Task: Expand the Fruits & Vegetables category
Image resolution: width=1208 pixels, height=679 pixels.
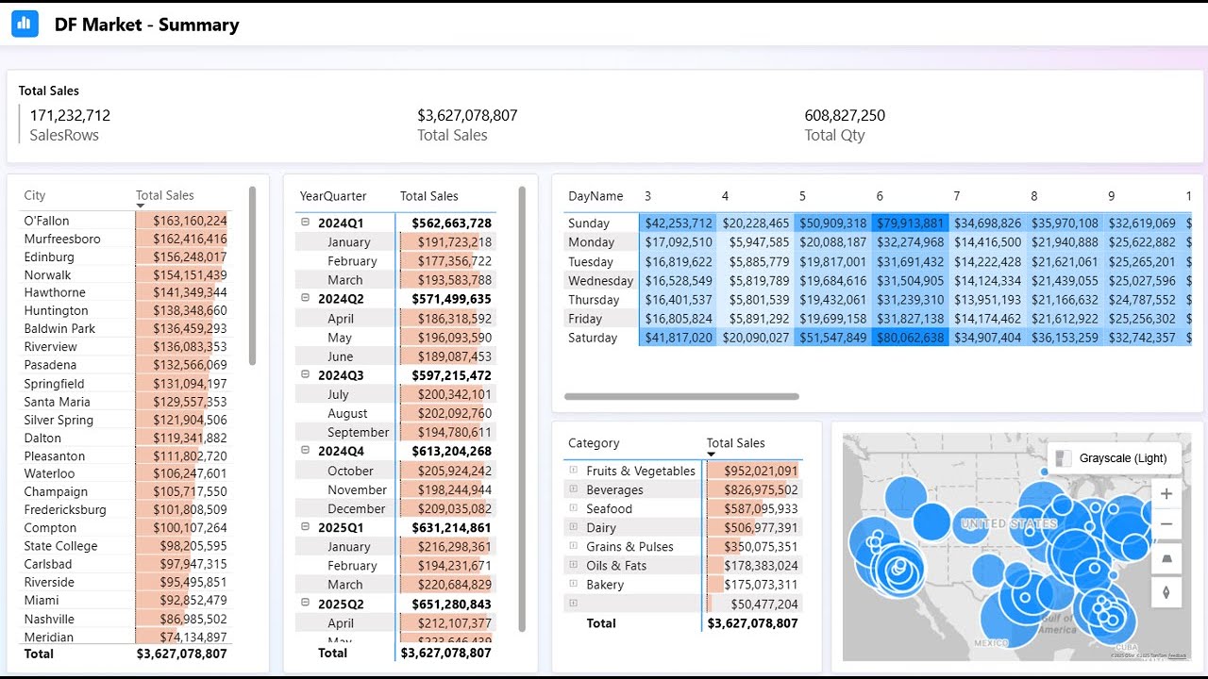Action: [x=573, y=470]
